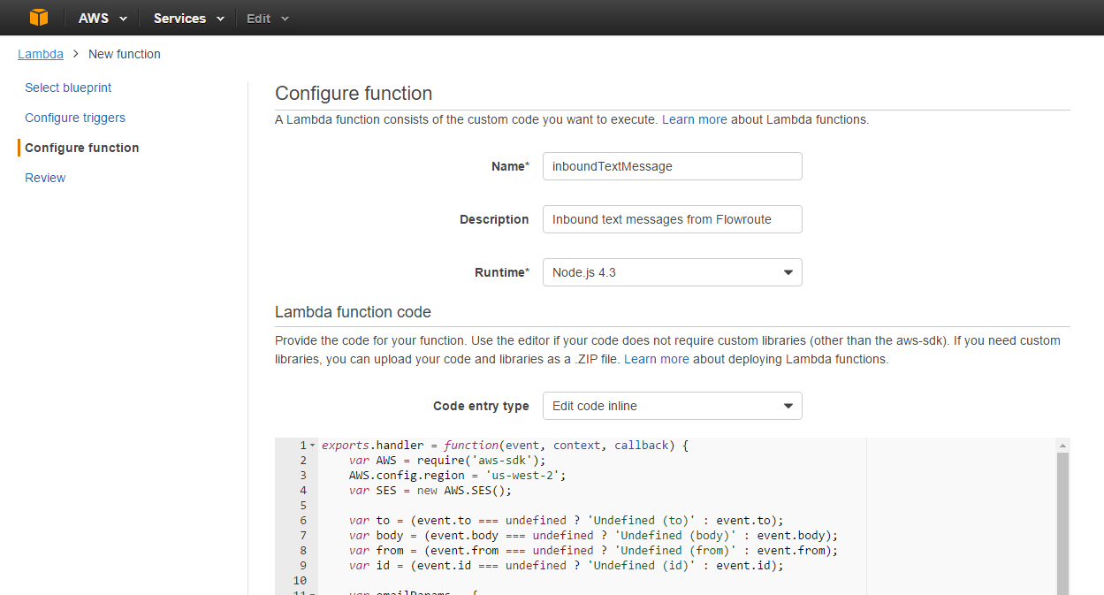The height and width of the screenshot is (595, 1104).
Task: Open the AWS dropdown menu
Action: click(x=103, y=18)
